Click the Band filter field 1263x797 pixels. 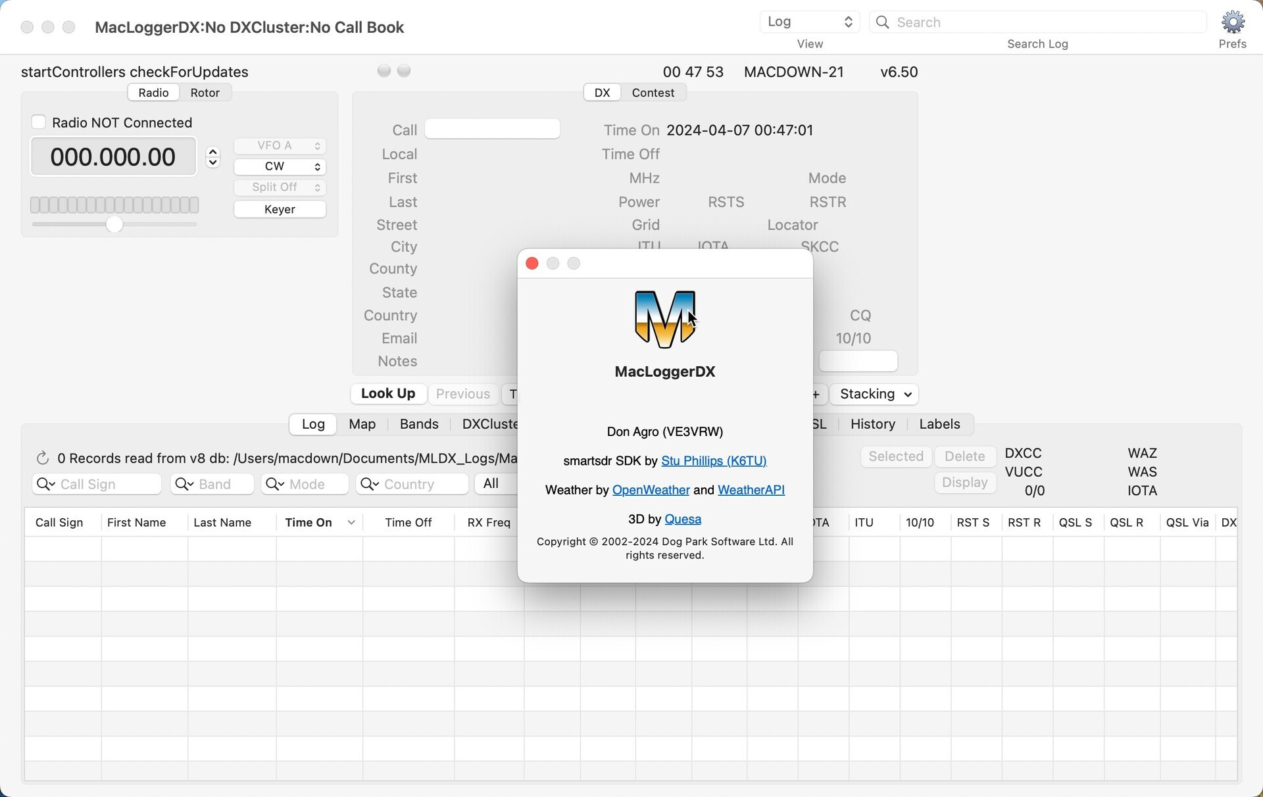(212, 484)
